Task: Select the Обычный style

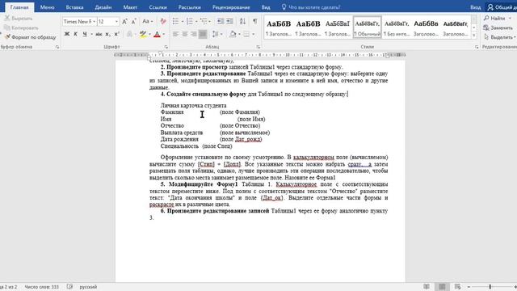Action: (368, 27)
